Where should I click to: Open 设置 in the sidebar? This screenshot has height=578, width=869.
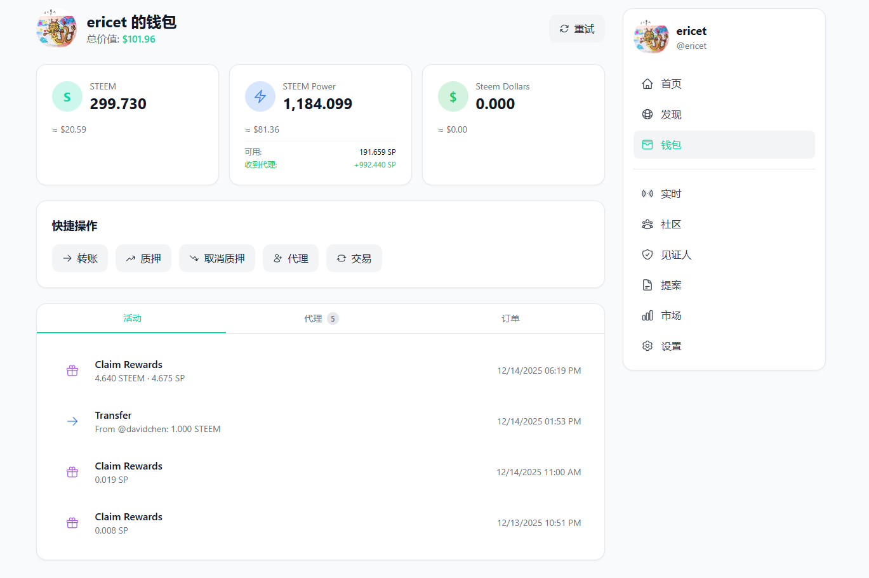point(724,346)
